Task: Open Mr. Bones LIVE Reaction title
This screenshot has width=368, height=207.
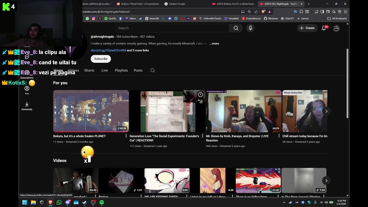Action: coord(237,138)
